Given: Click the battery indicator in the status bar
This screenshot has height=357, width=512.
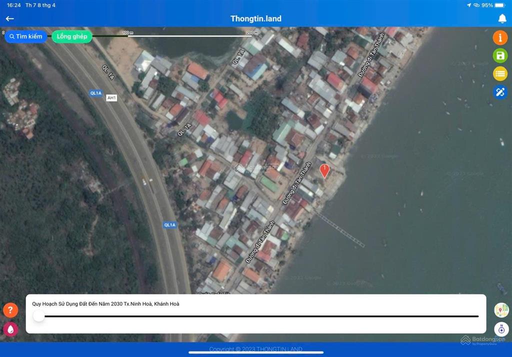Looking at the screenshot, I should pos(500,5).
